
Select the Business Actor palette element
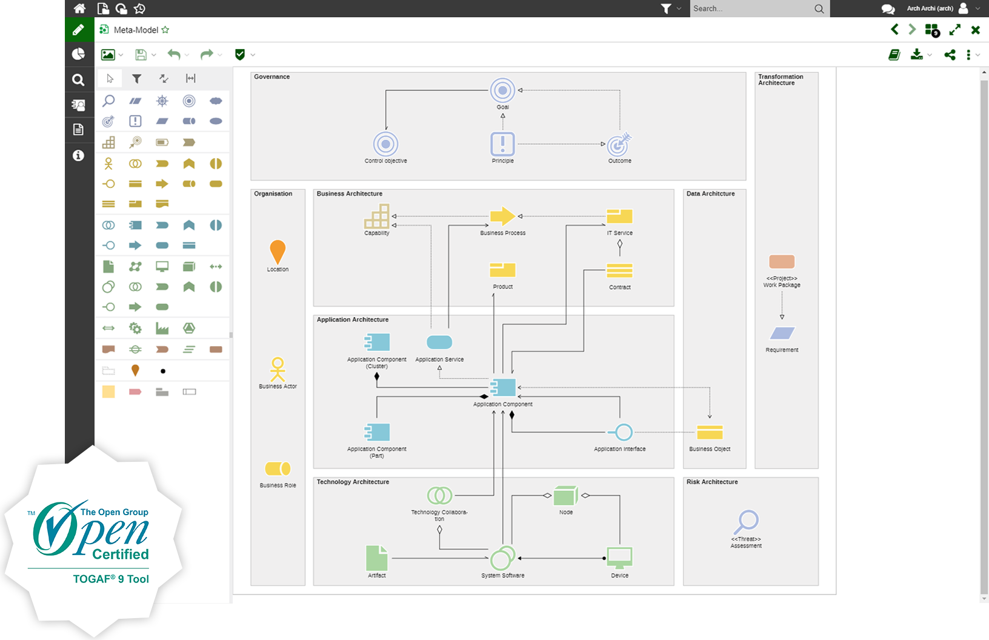coord(108,164)
